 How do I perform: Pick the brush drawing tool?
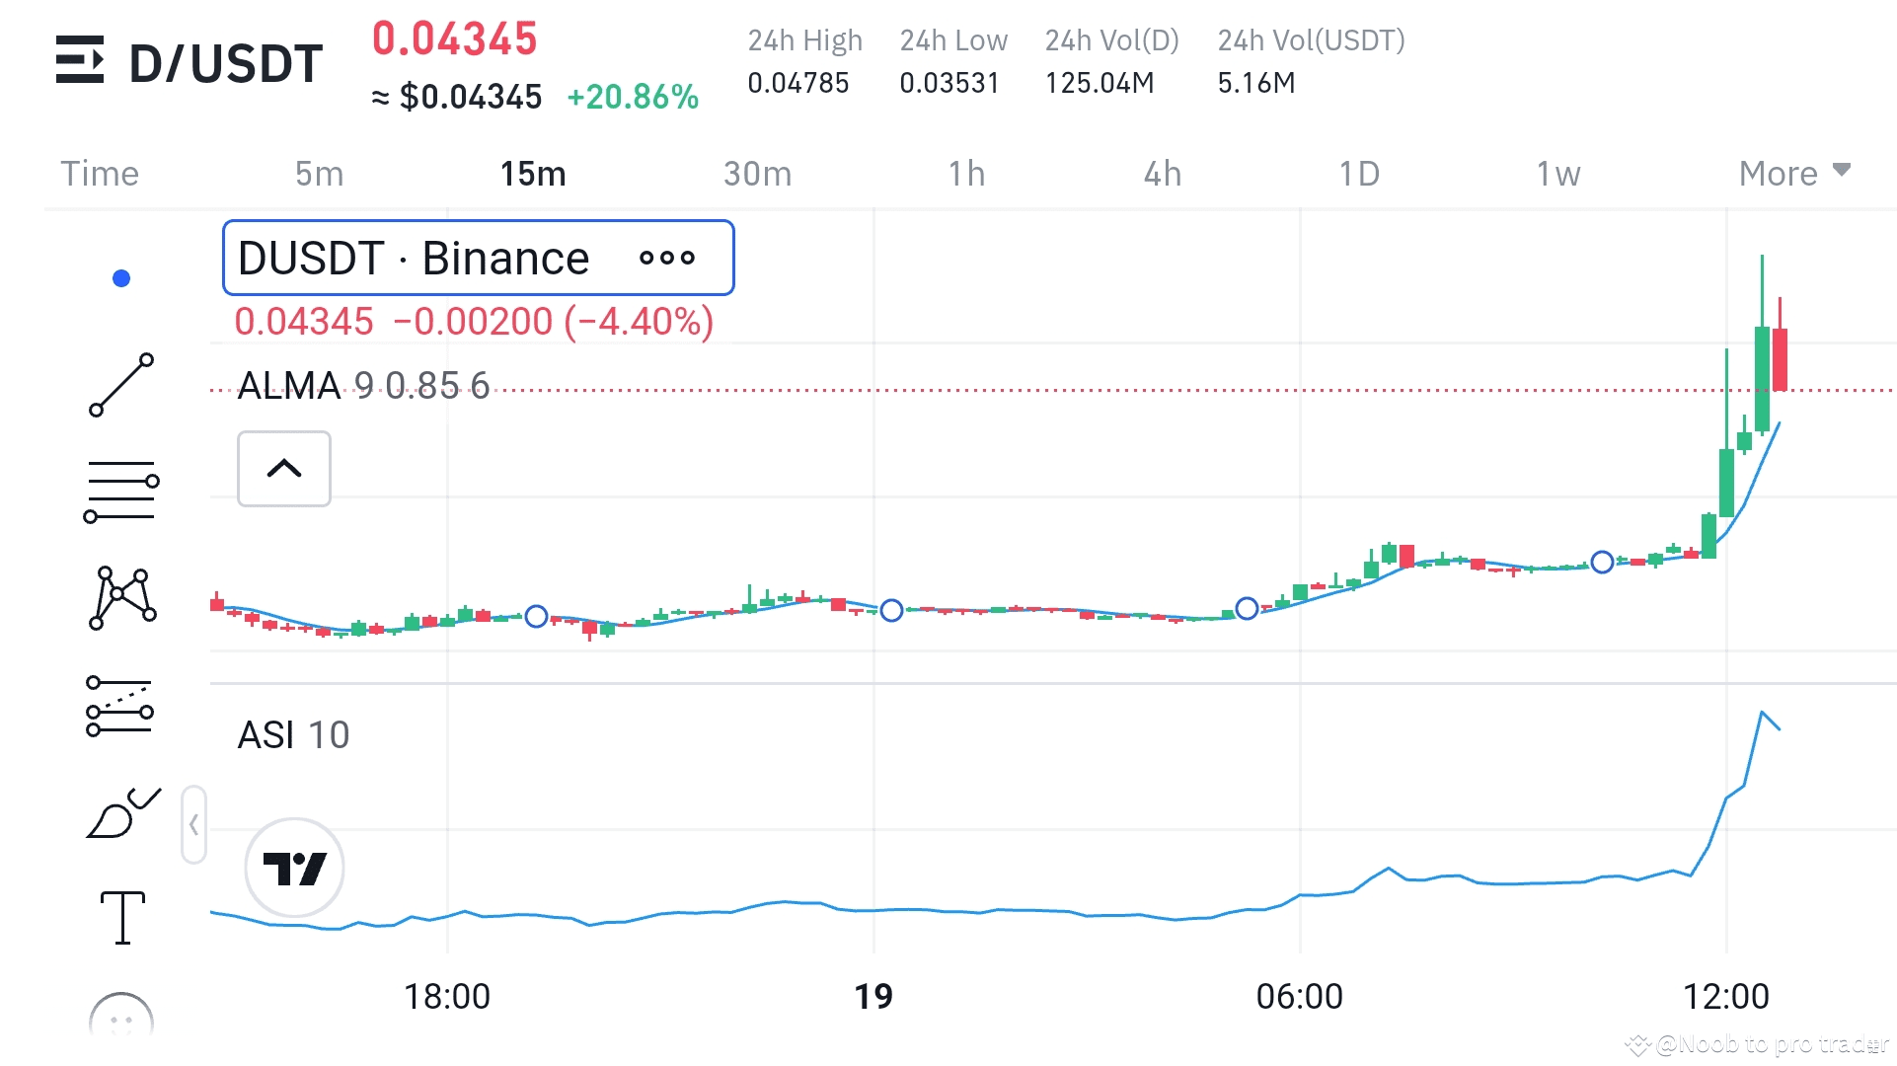tap(122, 813)
